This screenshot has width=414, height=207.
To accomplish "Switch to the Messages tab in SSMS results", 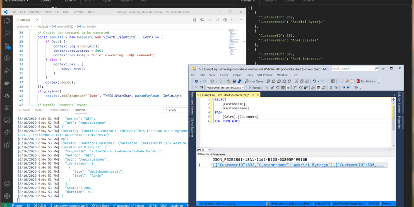I will tap(218, 154).
